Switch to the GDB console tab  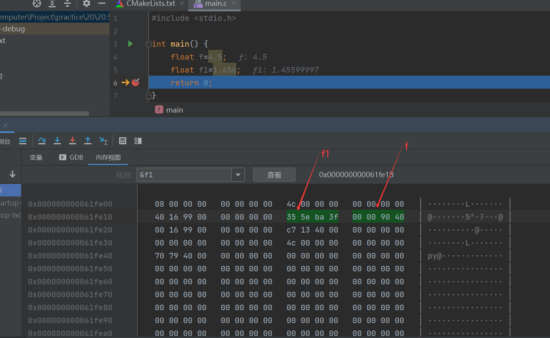tap(71, 157)
